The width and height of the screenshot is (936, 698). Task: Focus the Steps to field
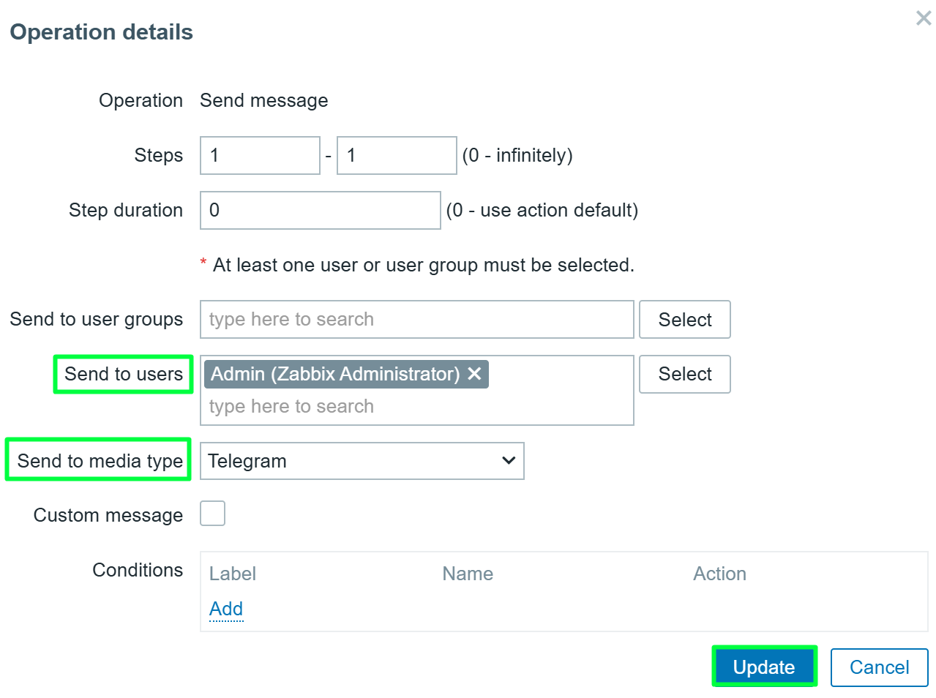point(397,155)
